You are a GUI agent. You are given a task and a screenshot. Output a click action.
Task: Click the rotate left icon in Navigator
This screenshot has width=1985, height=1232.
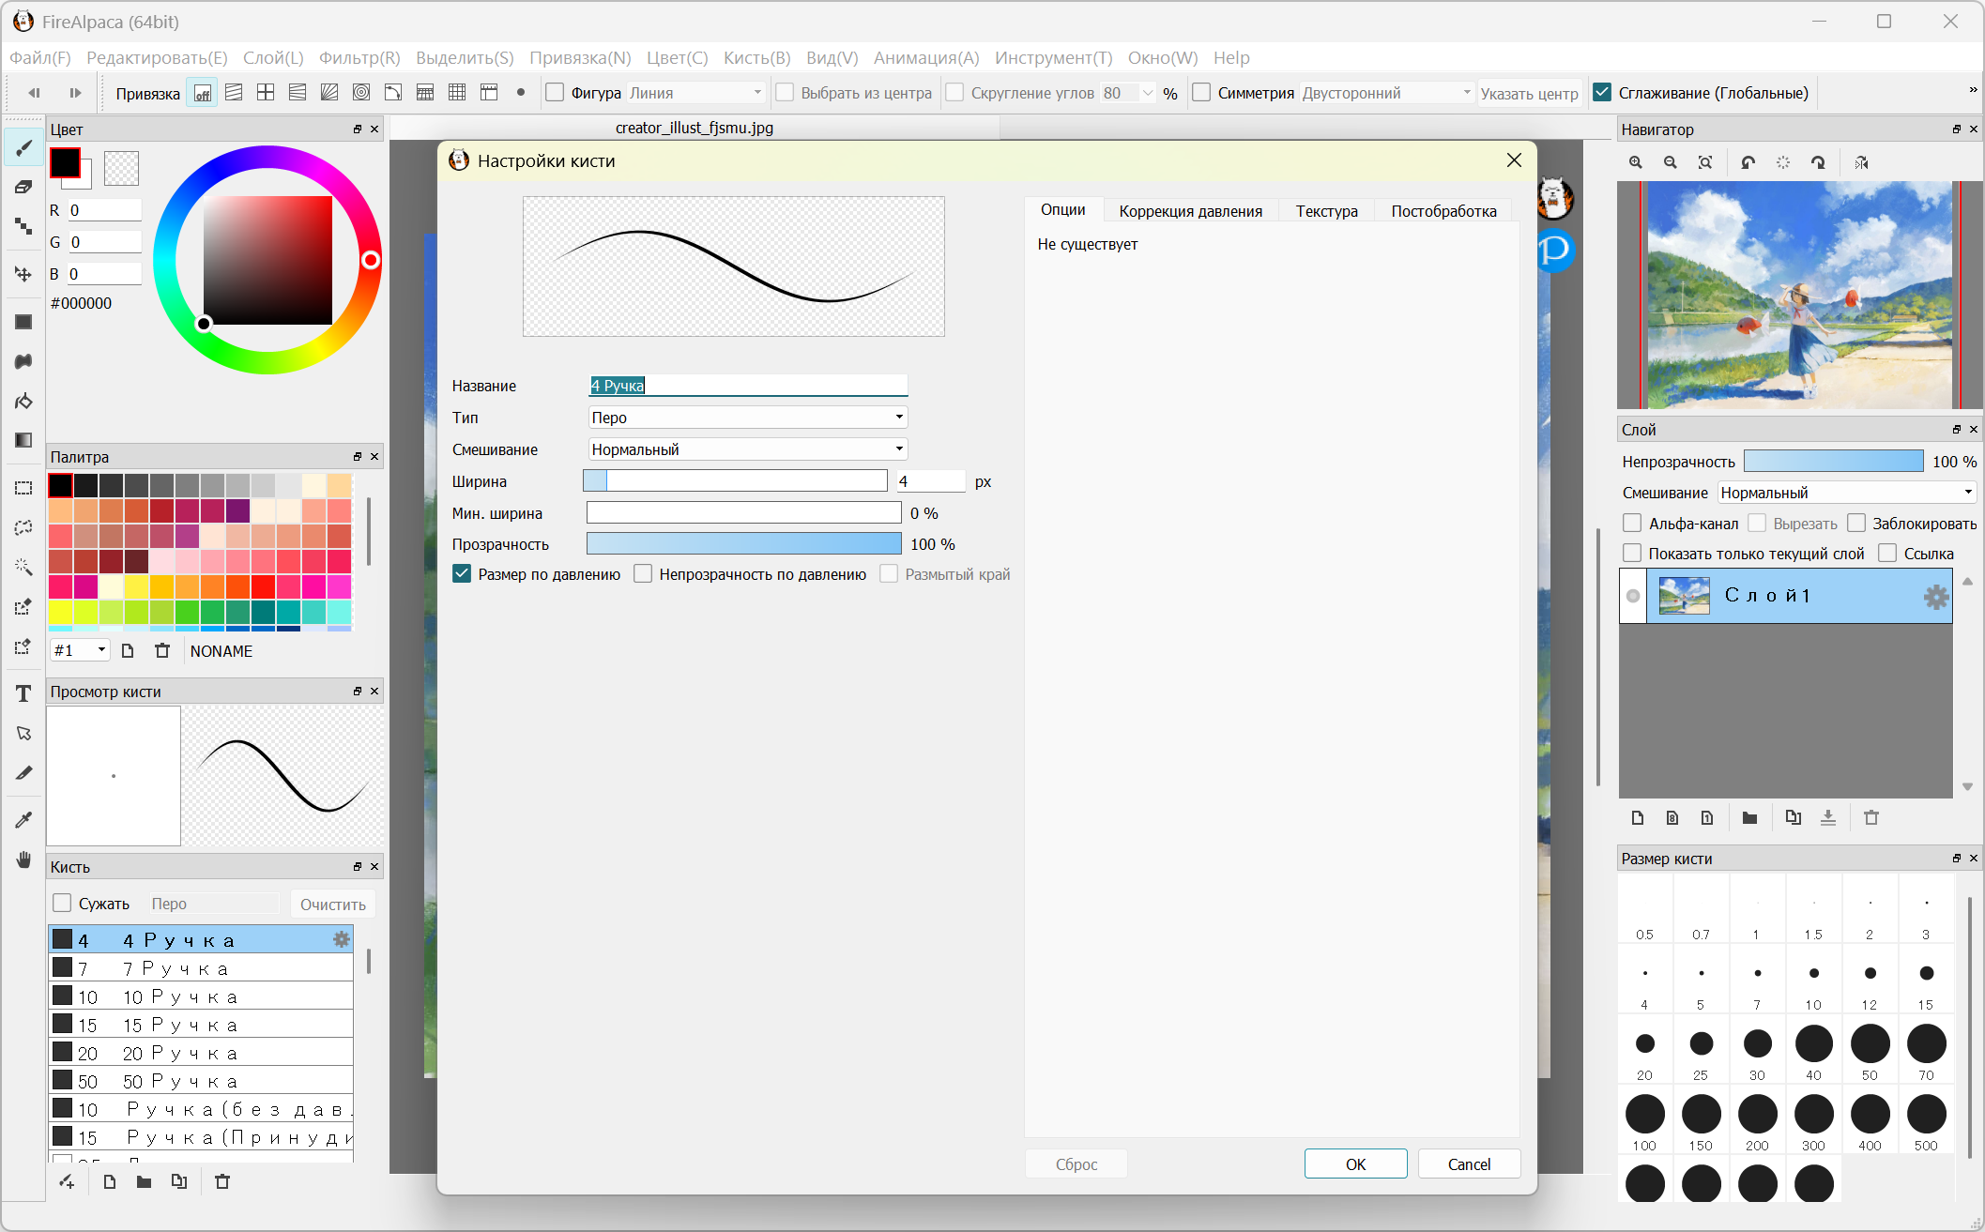click(1748, 162)
